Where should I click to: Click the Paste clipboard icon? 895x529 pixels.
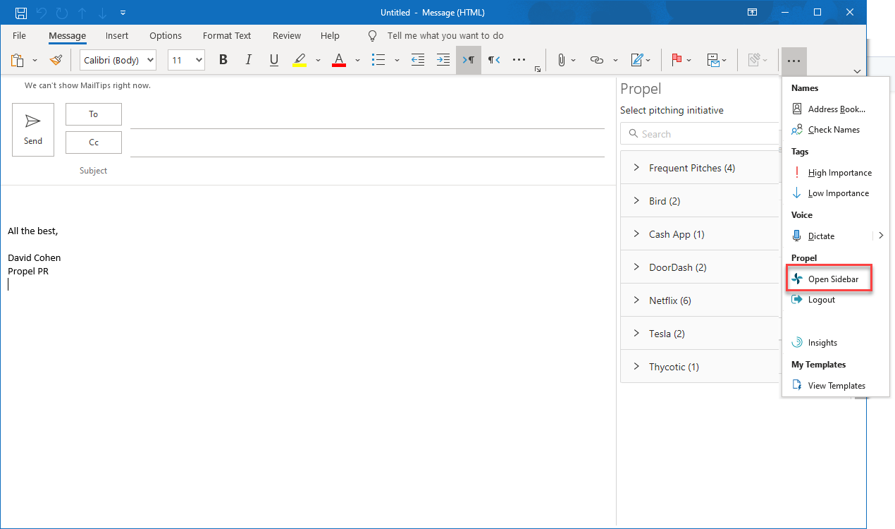(18, 61)
